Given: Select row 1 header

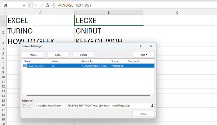Looking at the screenshot, I should tap(3, 20).
